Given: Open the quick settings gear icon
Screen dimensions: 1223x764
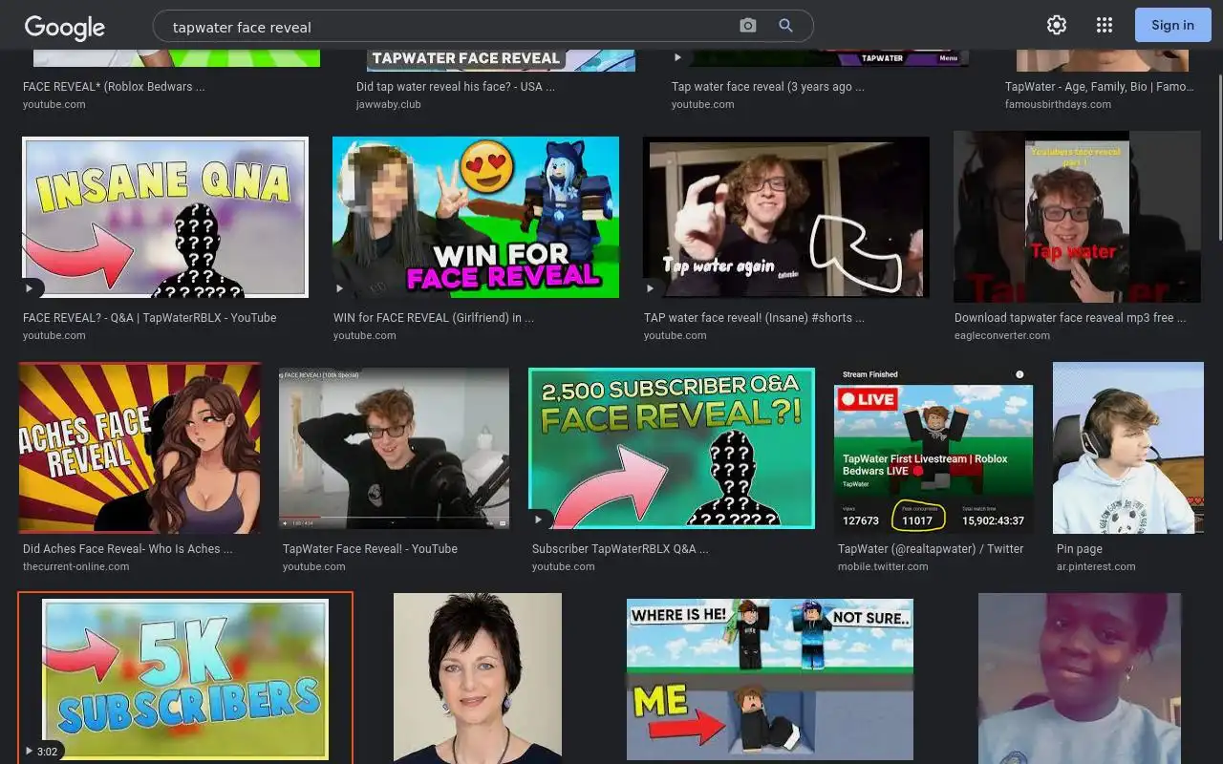Looking at the screenshot, I should coord(1056,26).
